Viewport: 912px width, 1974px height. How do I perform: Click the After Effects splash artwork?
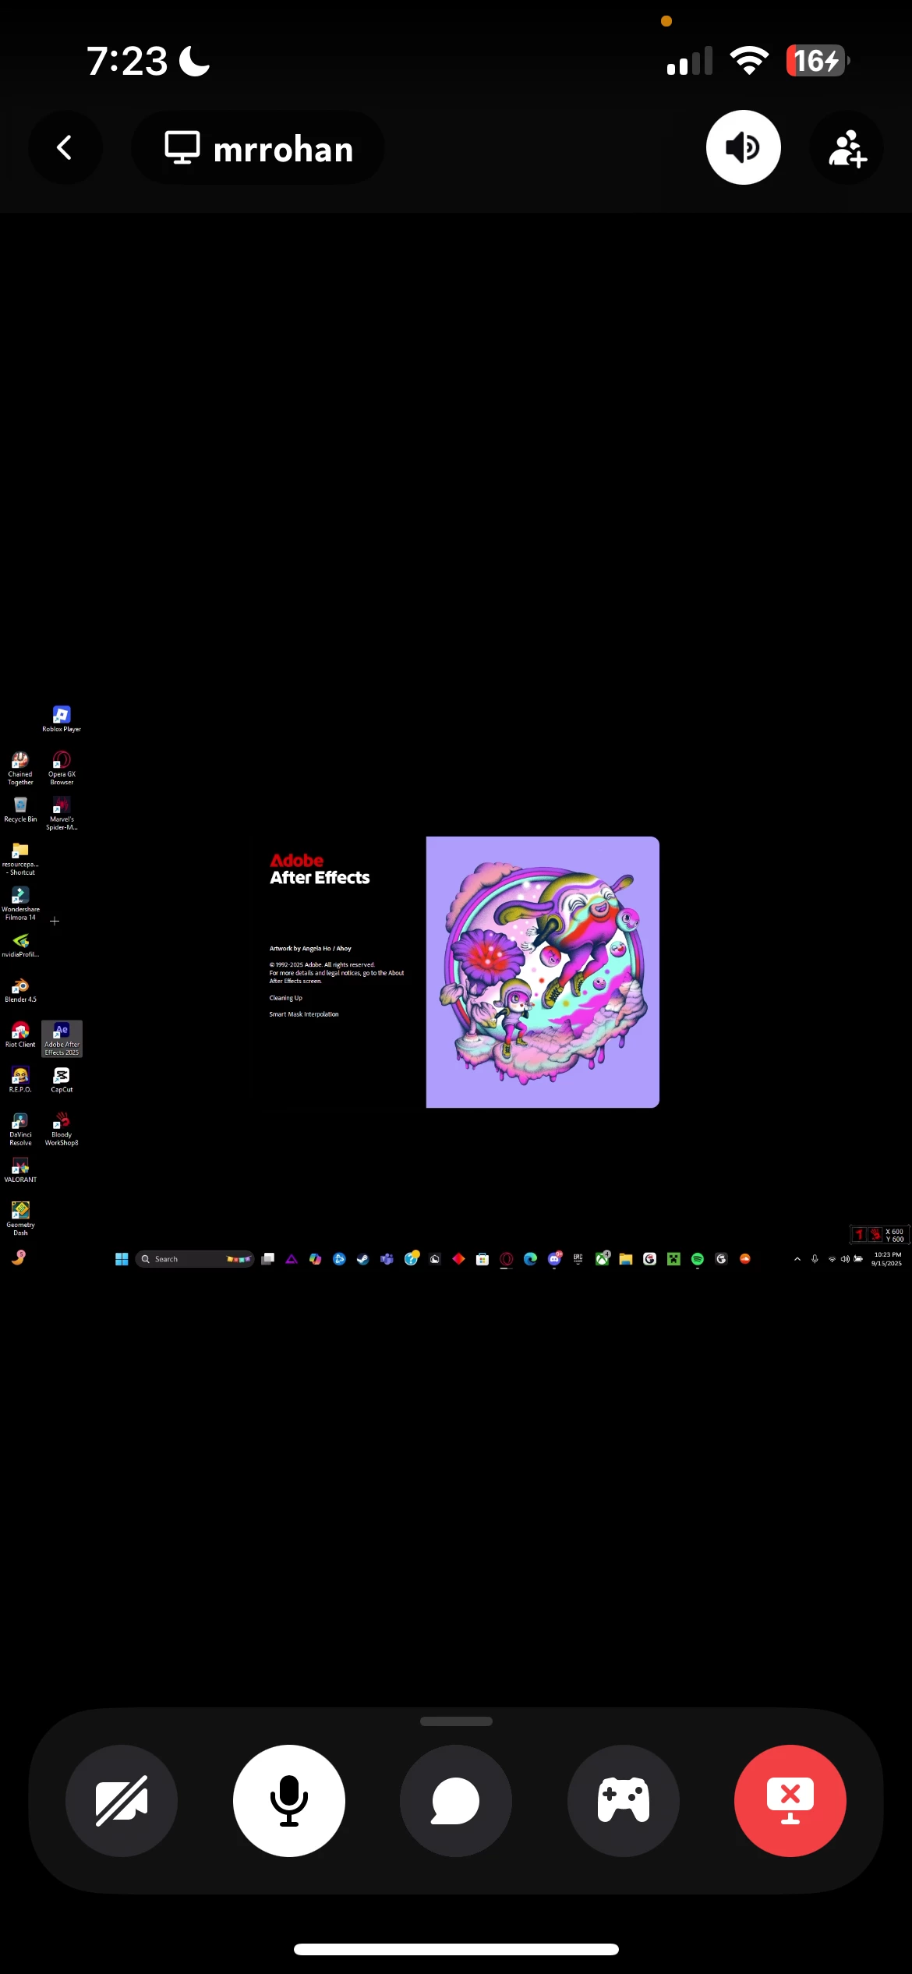[543, 972]
